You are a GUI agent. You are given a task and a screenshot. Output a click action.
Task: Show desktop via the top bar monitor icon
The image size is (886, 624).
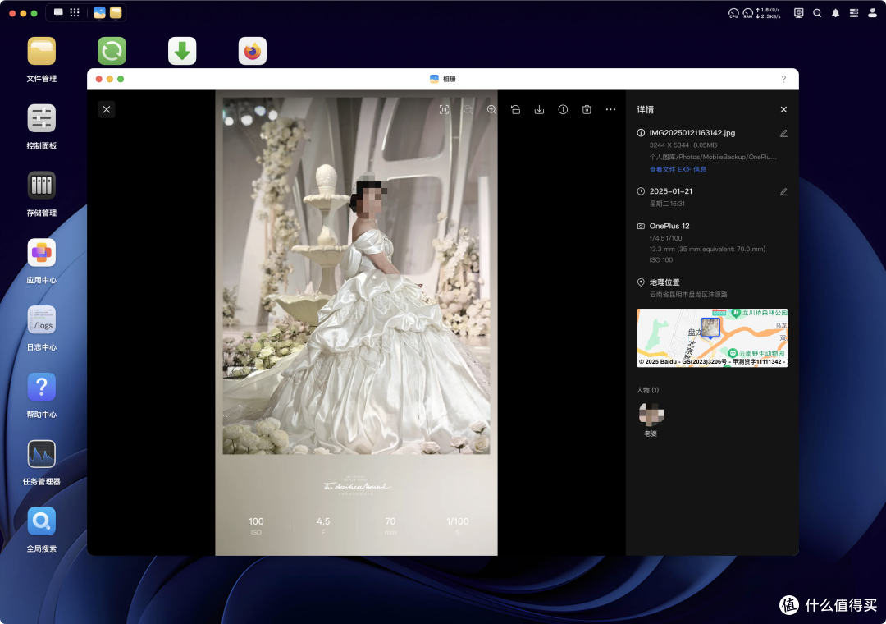point(58,12)
